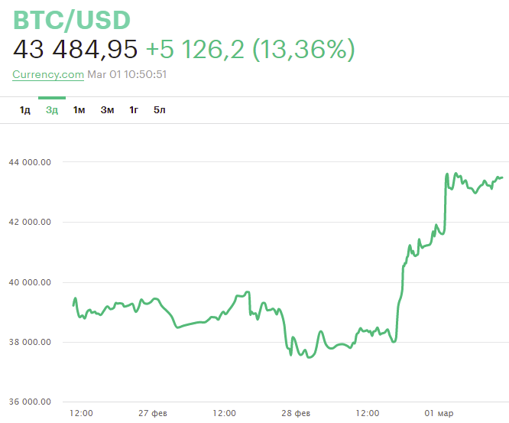The image size is (509, 423).
Task: Open the 3м chart period
Action: click(107, 110)
